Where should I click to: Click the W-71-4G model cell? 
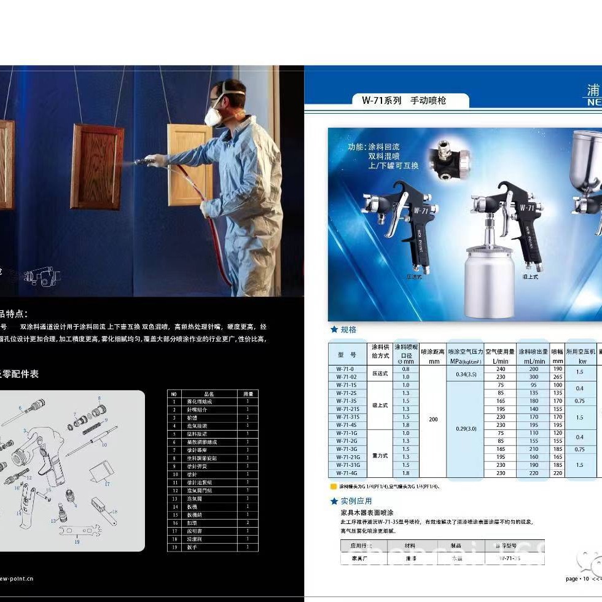tap(348, 474)
